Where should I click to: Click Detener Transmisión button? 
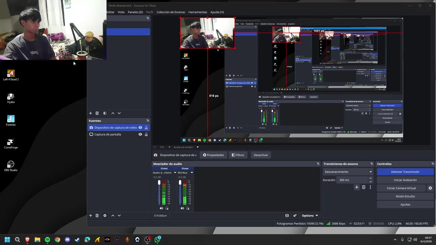405,172
